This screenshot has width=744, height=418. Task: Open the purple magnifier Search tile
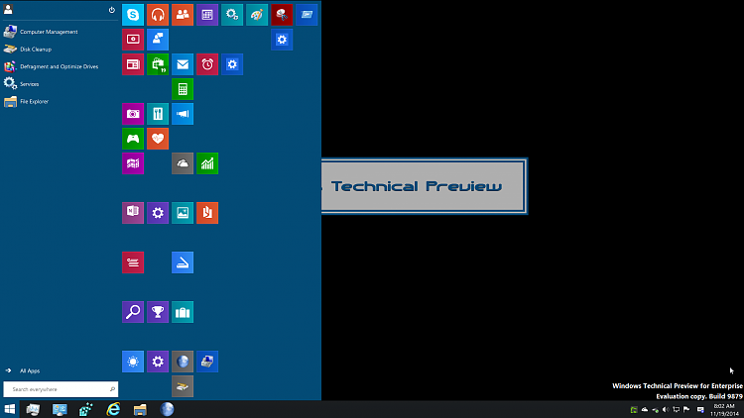click(x=133, y=312)
